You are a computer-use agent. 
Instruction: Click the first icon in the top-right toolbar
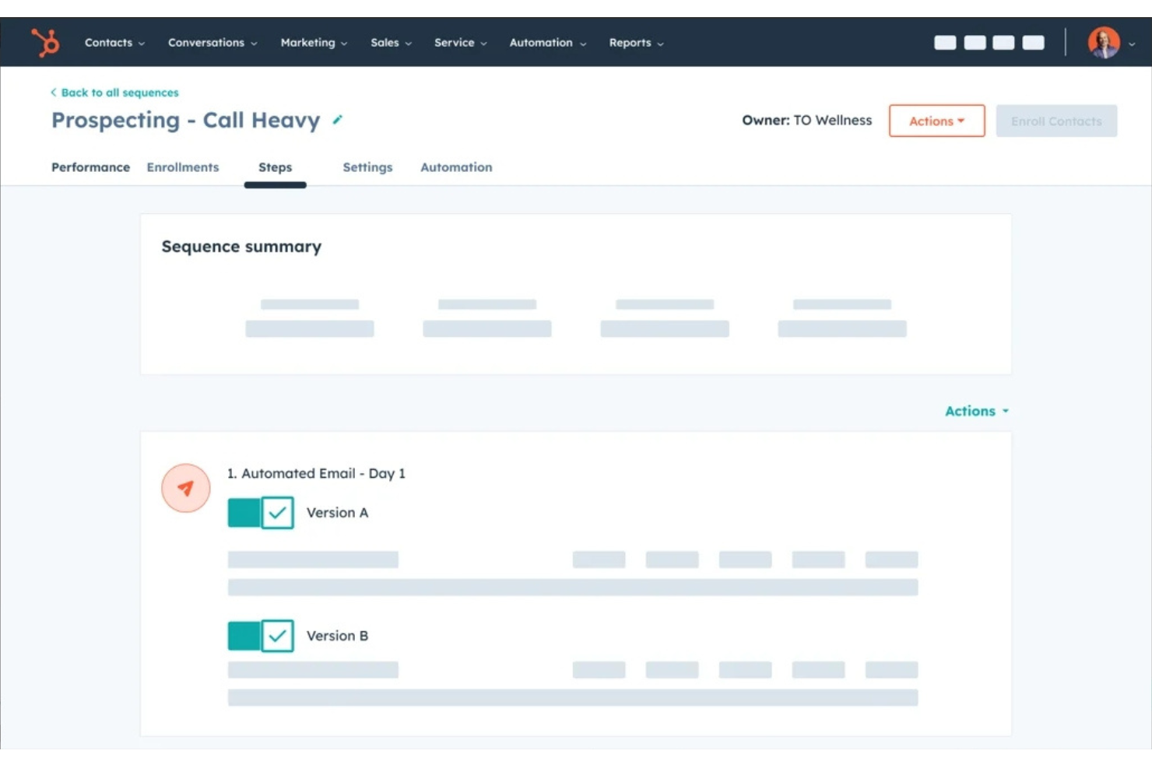[x=945, y=43]
